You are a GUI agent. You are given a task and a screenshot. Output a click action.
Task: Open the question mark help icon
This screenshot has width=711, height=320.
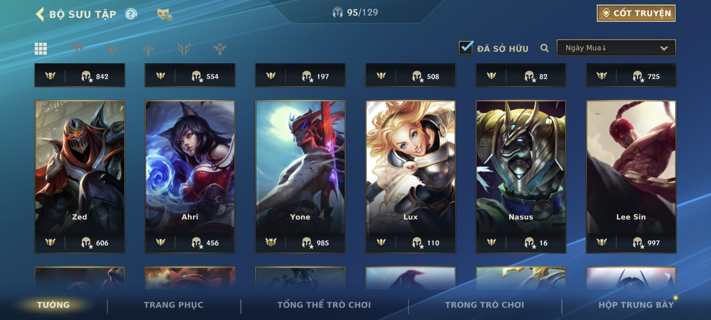click(x=131, y=14)
